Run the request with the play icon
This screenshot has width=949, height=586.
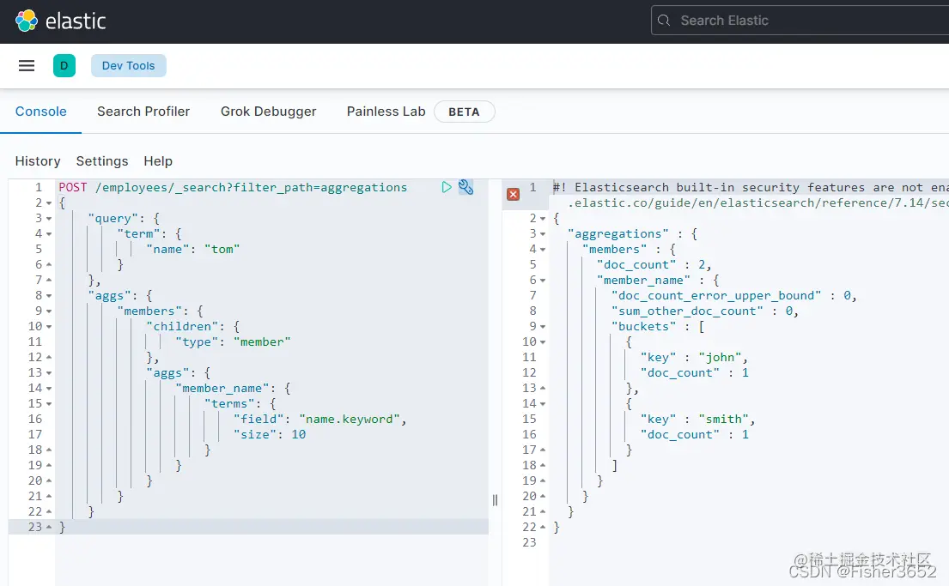coord(446,188)
